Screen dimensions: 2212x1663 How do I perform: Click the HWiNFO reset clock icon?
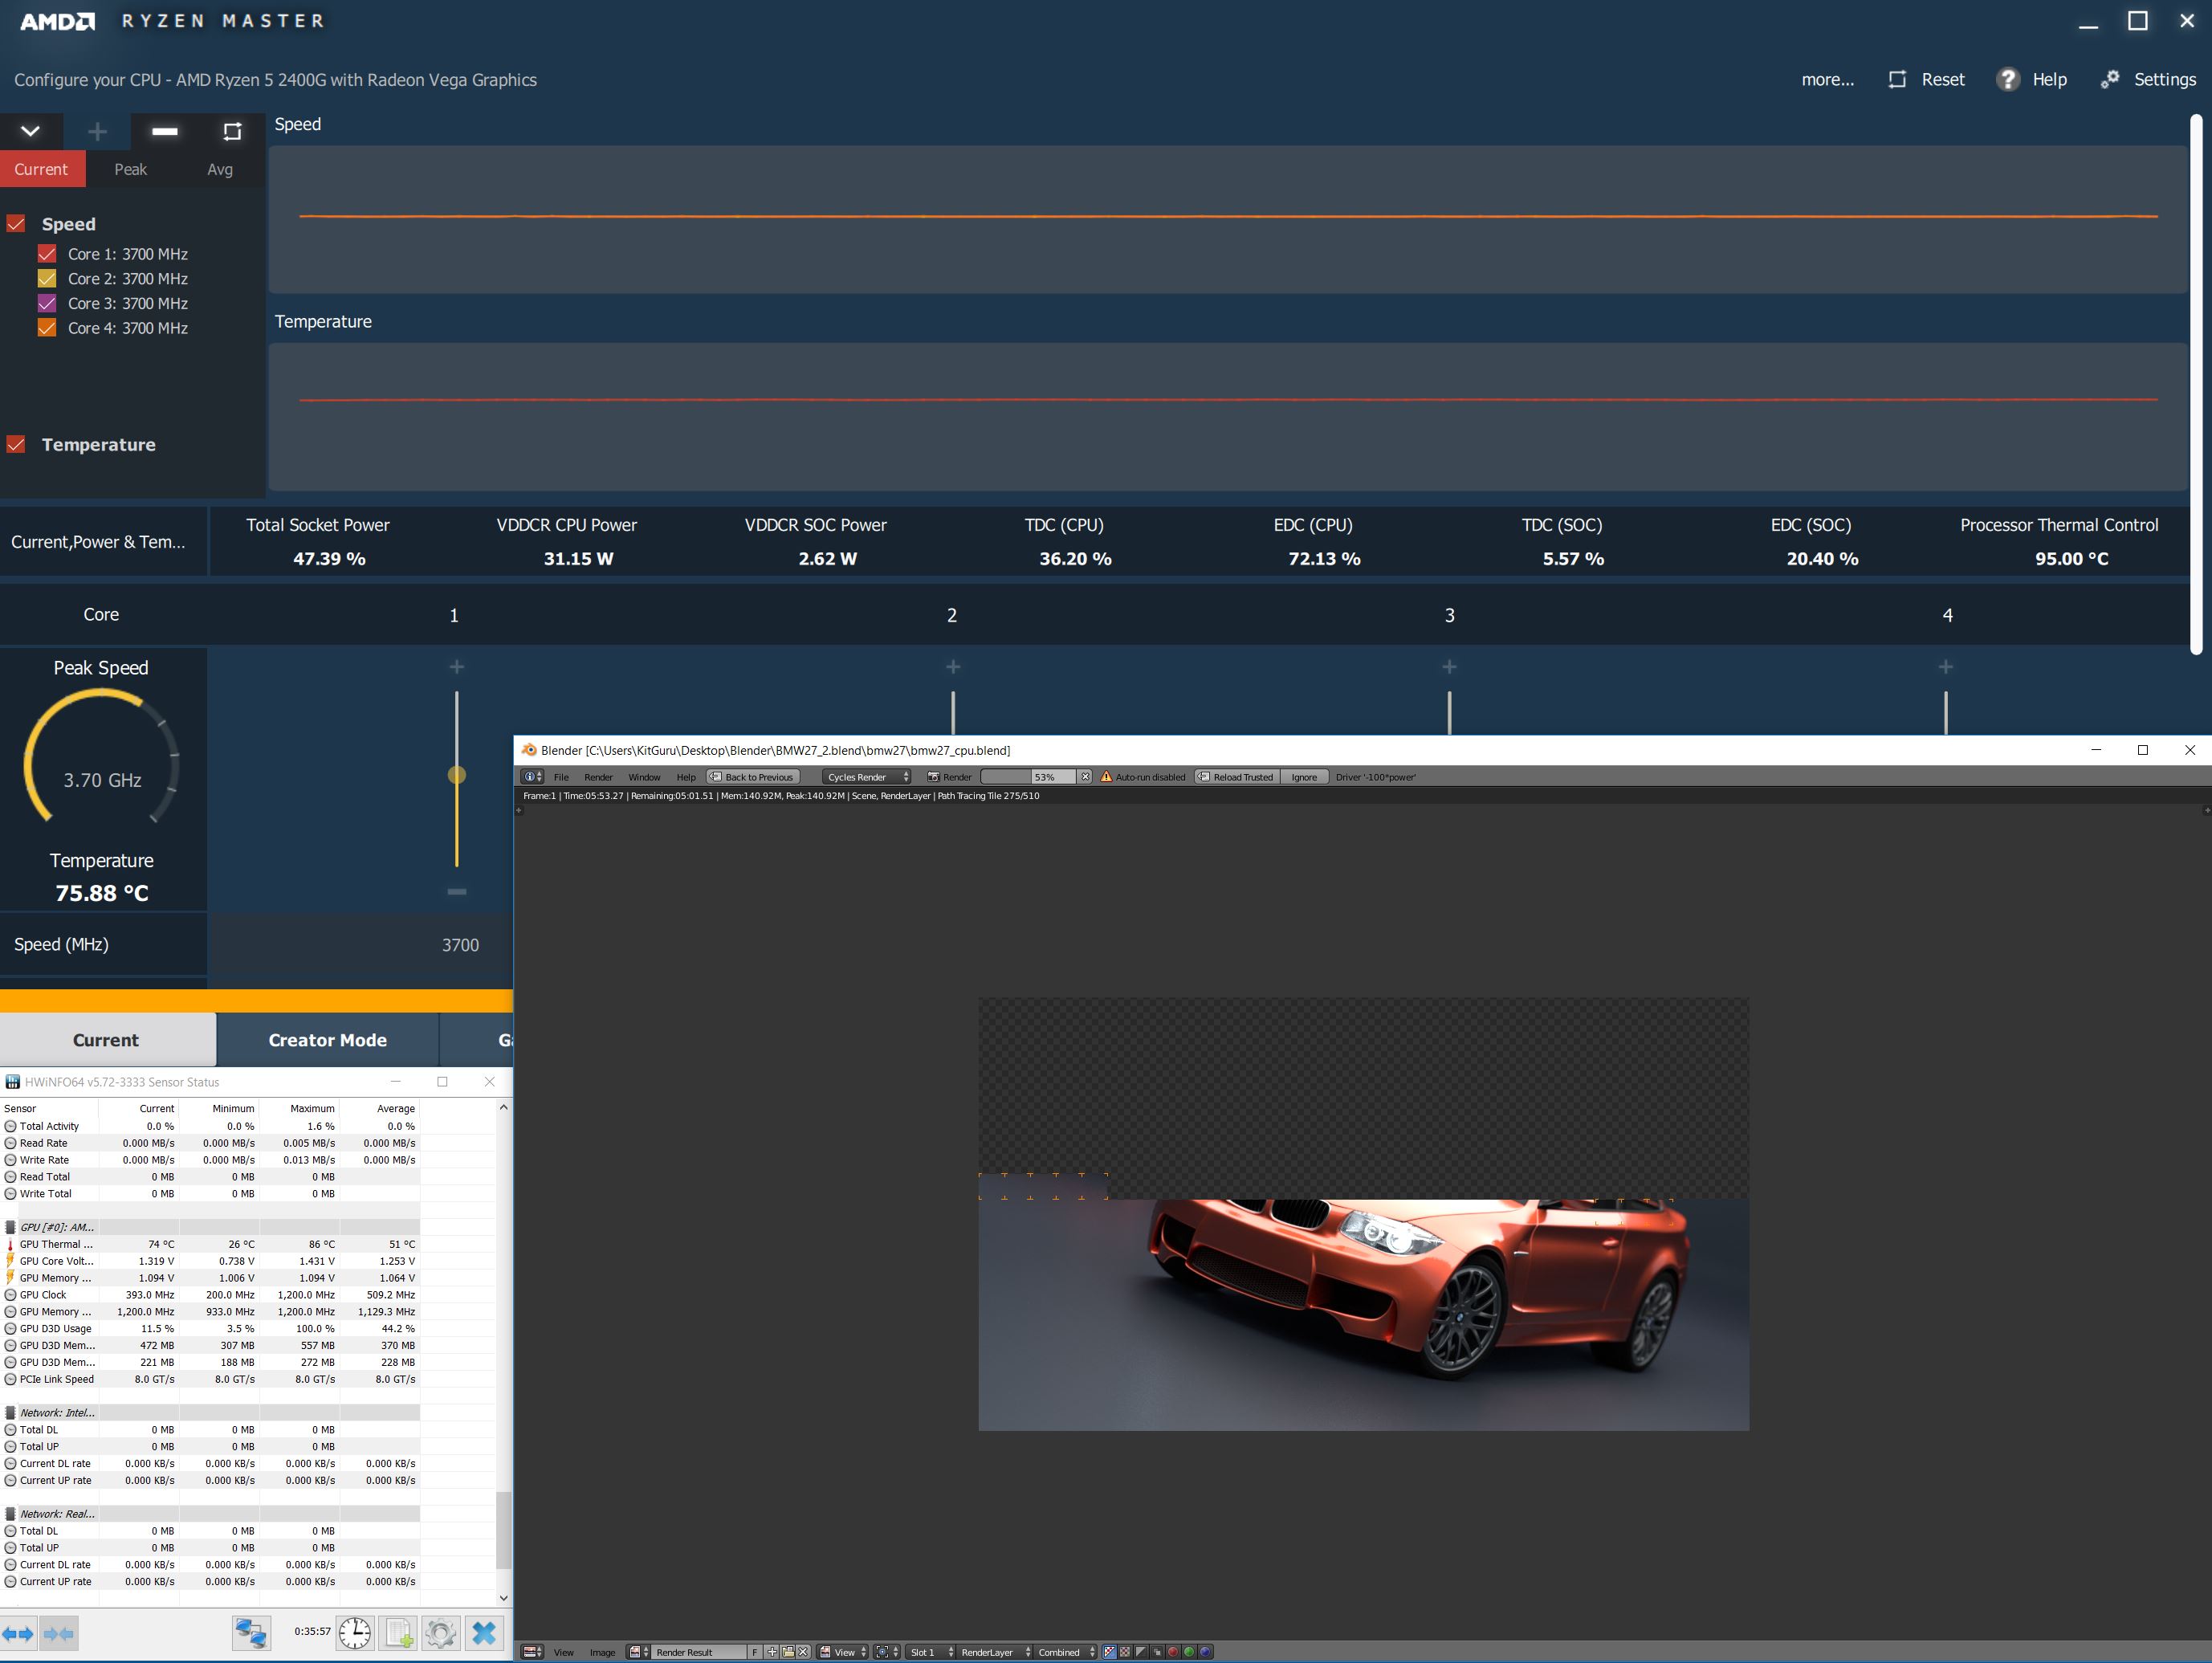pyautogui.click(x=354, y=1633)
